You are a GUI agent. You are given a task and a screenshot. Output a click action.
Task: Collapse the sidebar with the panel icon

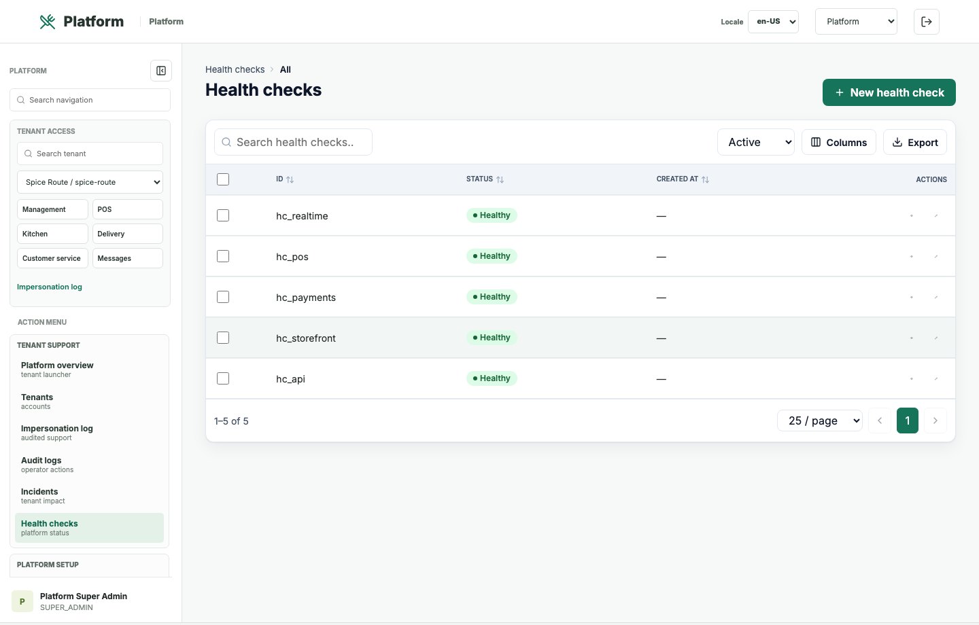click(x=161, y=71)
